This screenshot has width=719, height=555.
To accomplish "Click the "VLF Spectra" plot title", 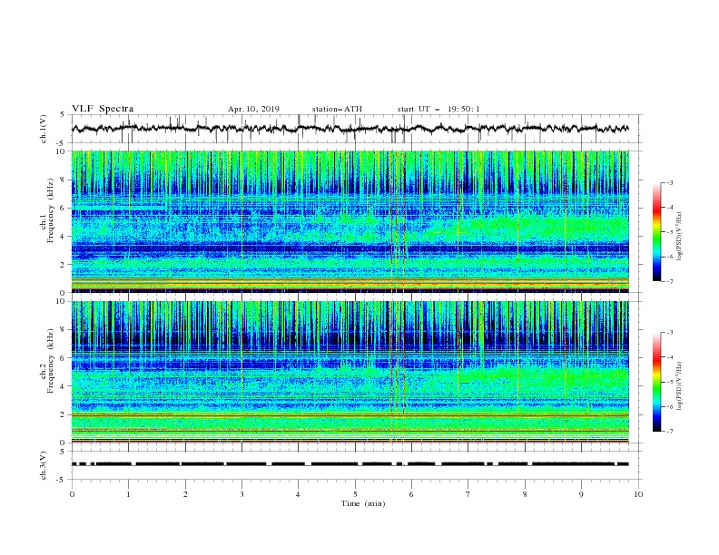I will tap(103, 109).
